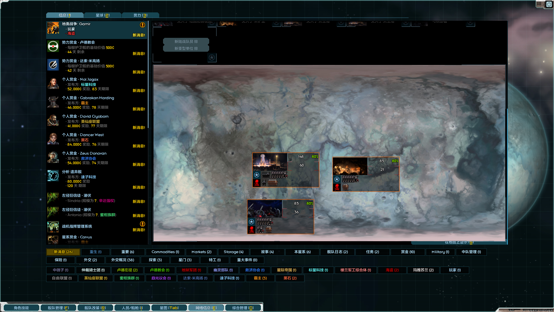Click the 星图 [Tab] button
The width and height of the screenshot is (554, 312).
pyautogui.click(x=169, y=308)
